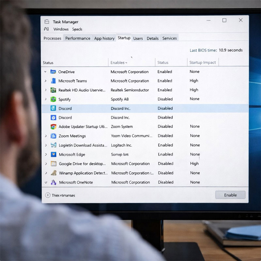Click the Logitech Inc. publisher cell

click(121, 145)
